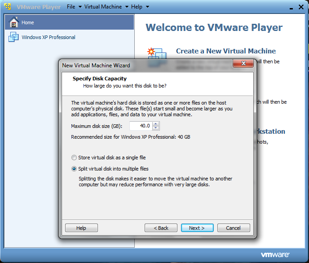The height and width of the screenshot is (263, 309).
Task: Click the wizard Help button
Action: (x=81, y=228)
